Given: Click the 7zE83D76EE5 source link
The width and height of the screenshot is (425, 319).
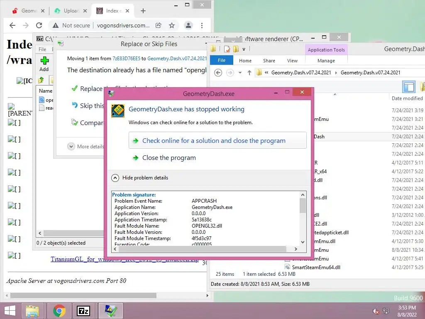Looking at the screenshot, I should 126,59.
